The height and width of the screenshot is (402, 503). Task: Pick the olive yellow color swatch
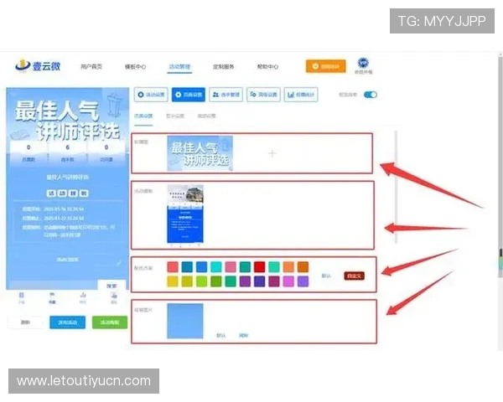(x=187, y=281)
